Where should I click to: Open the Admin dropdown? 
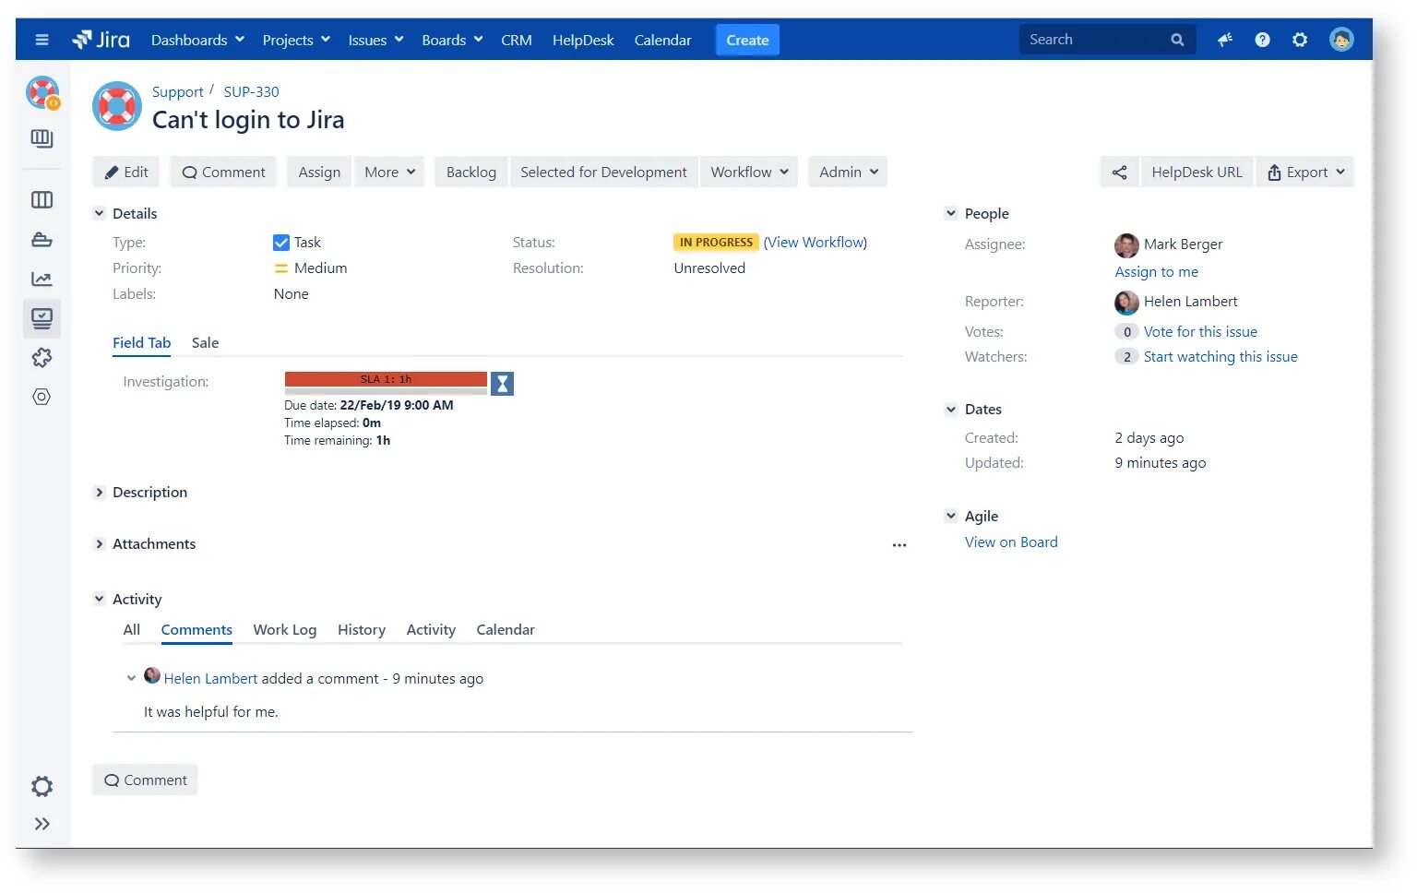coord(848,173)
